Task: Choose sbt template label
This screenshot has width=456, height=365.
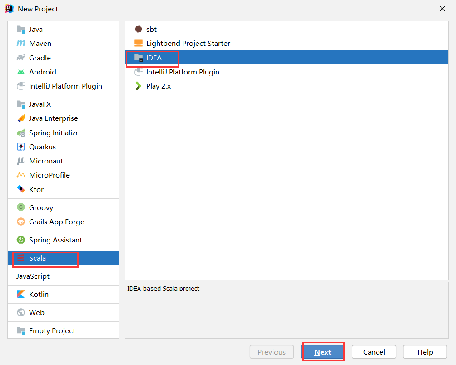Action: pos(151,29)
